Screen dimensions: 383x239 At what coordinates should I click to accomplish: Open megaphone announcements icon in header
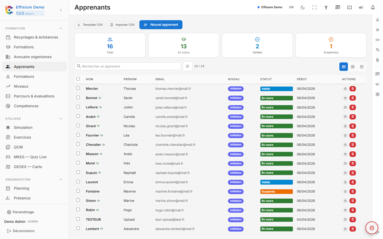point(361,7)
